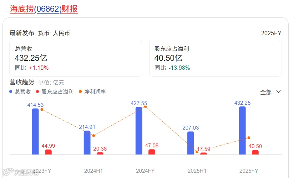This screenshot has height=178, width=293.
Task: Click the 2024H1 axis label
Action: click(94, 171)
